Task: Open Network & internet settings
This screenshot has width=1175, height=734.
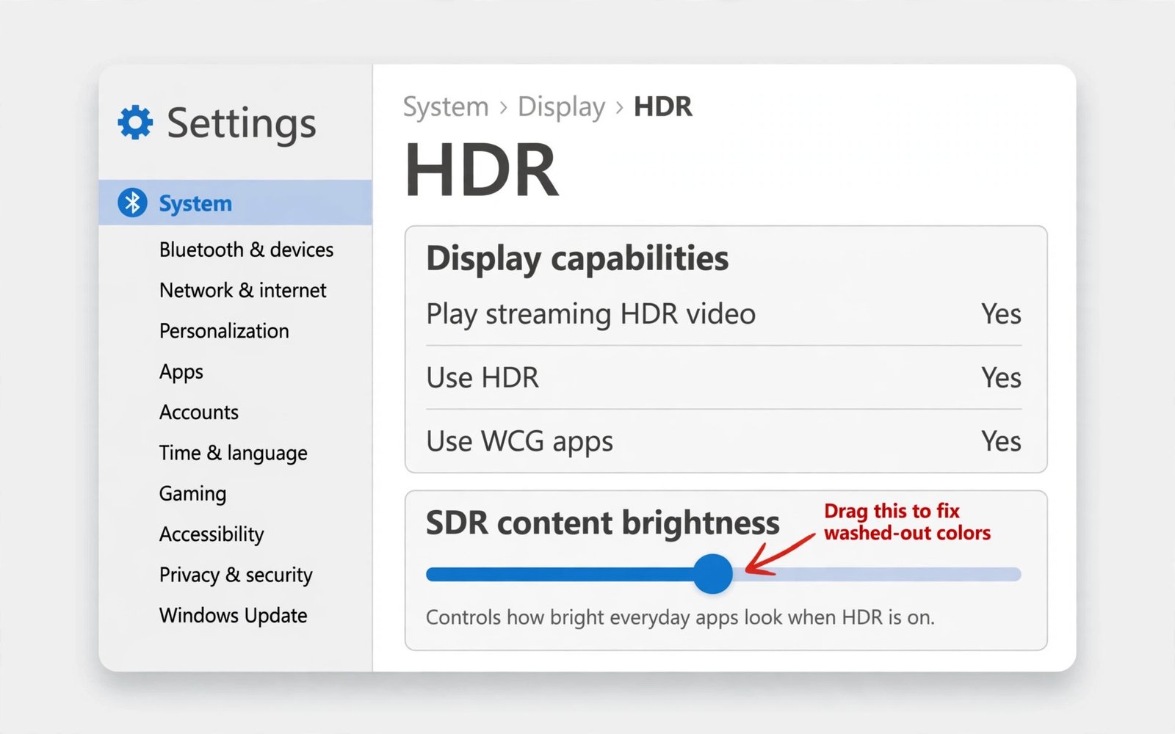Action: 242,290
